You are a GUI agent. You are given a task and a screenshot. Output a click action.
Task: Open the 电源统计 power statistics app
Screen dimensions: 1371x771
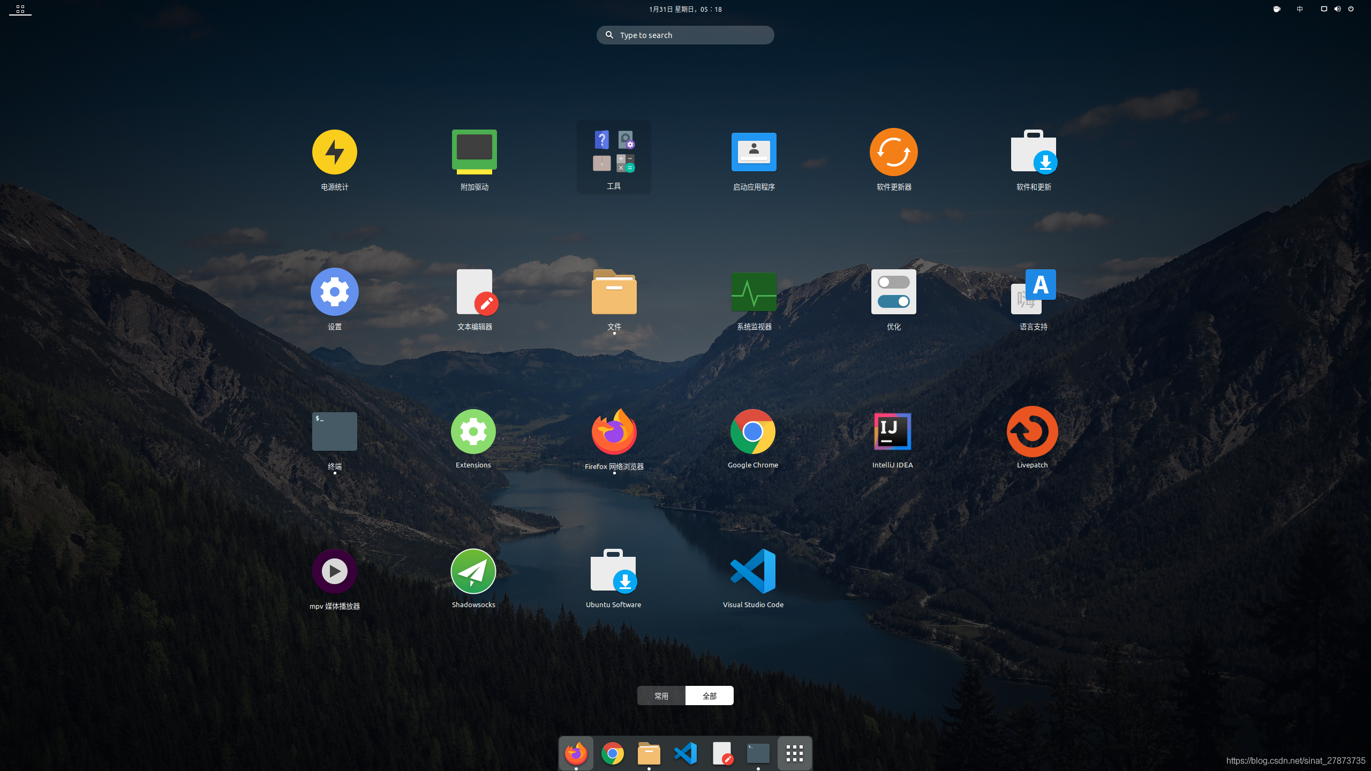(335, 160)
